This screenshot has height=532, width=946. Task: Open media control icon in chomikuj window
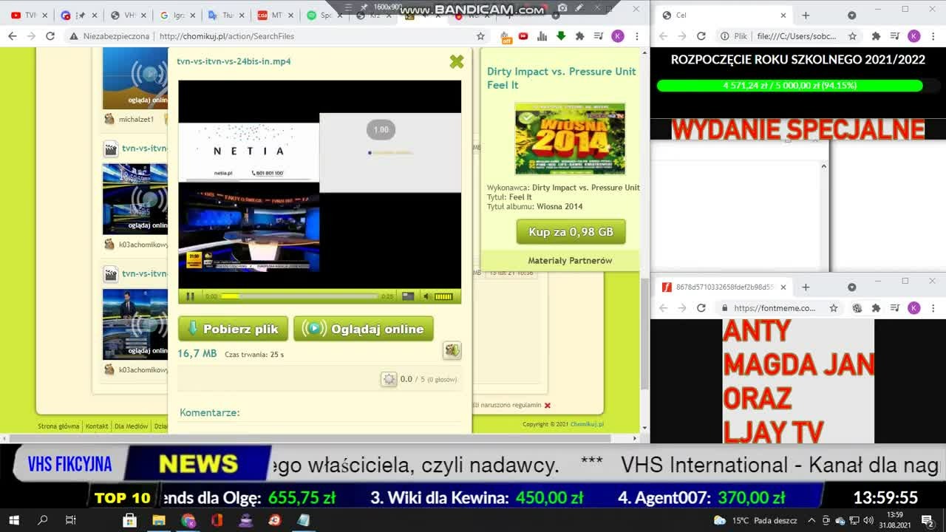[x=599, y=36]
